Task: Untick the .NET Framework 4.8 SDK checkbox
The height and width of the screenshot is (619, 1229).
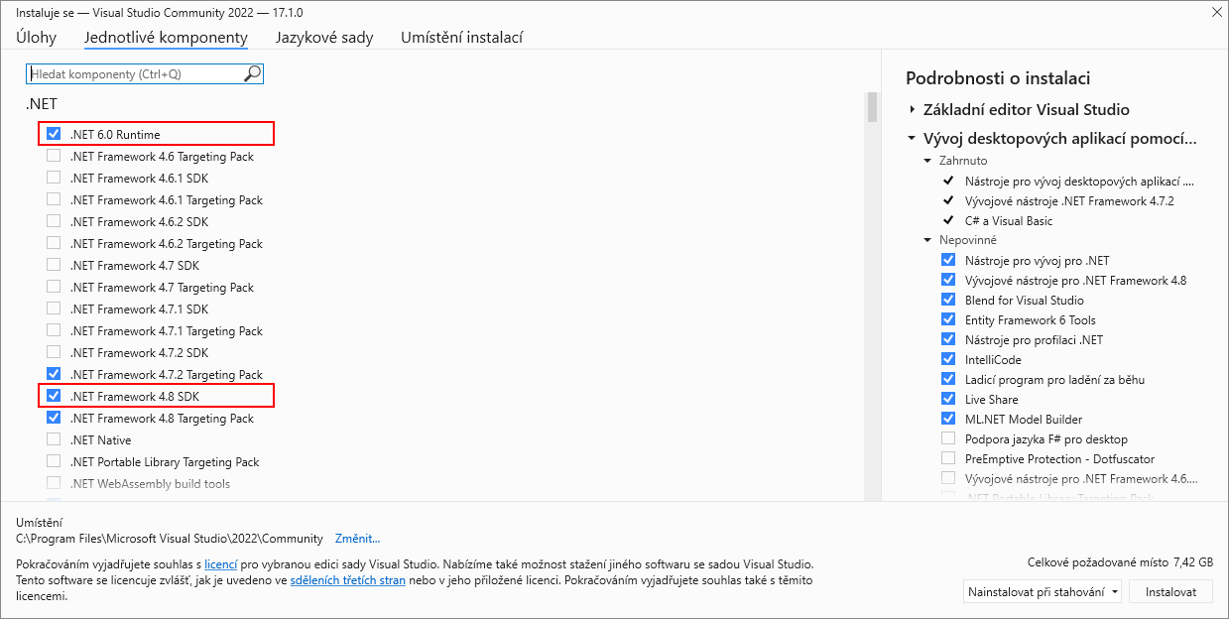Action: point(54,396)
